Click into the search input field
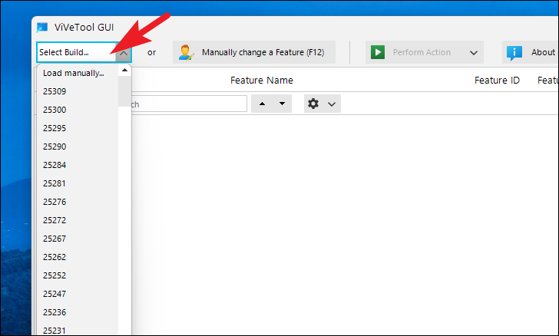The width and height of the screenshot is (559, 336). coord(189,104)
